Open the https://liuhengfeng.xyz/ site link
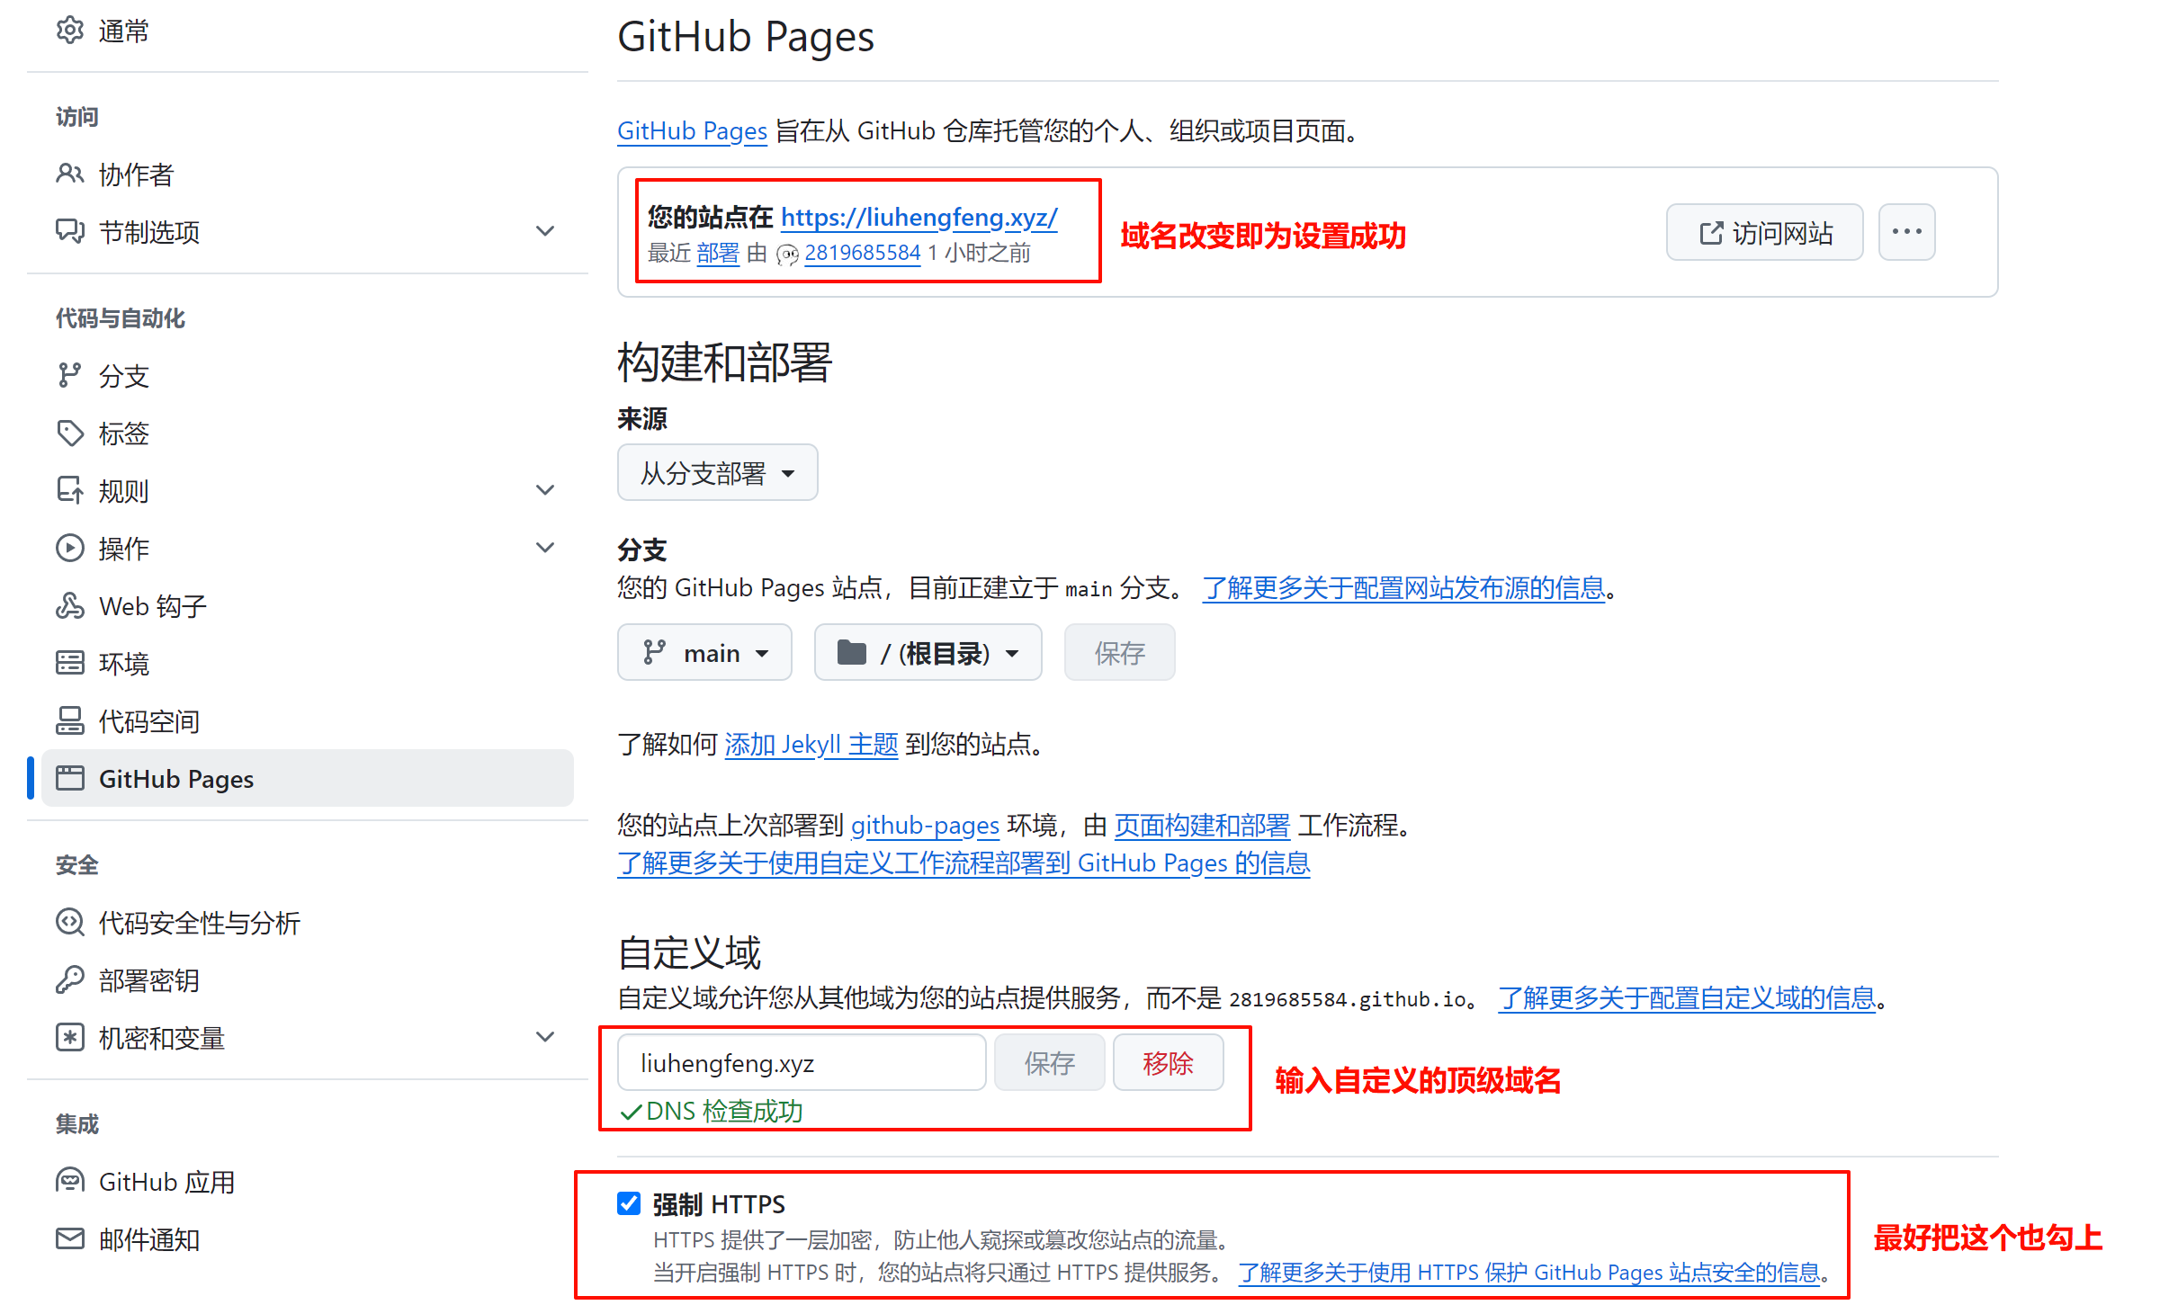2169x1314 pixels. tap(918, 217)
